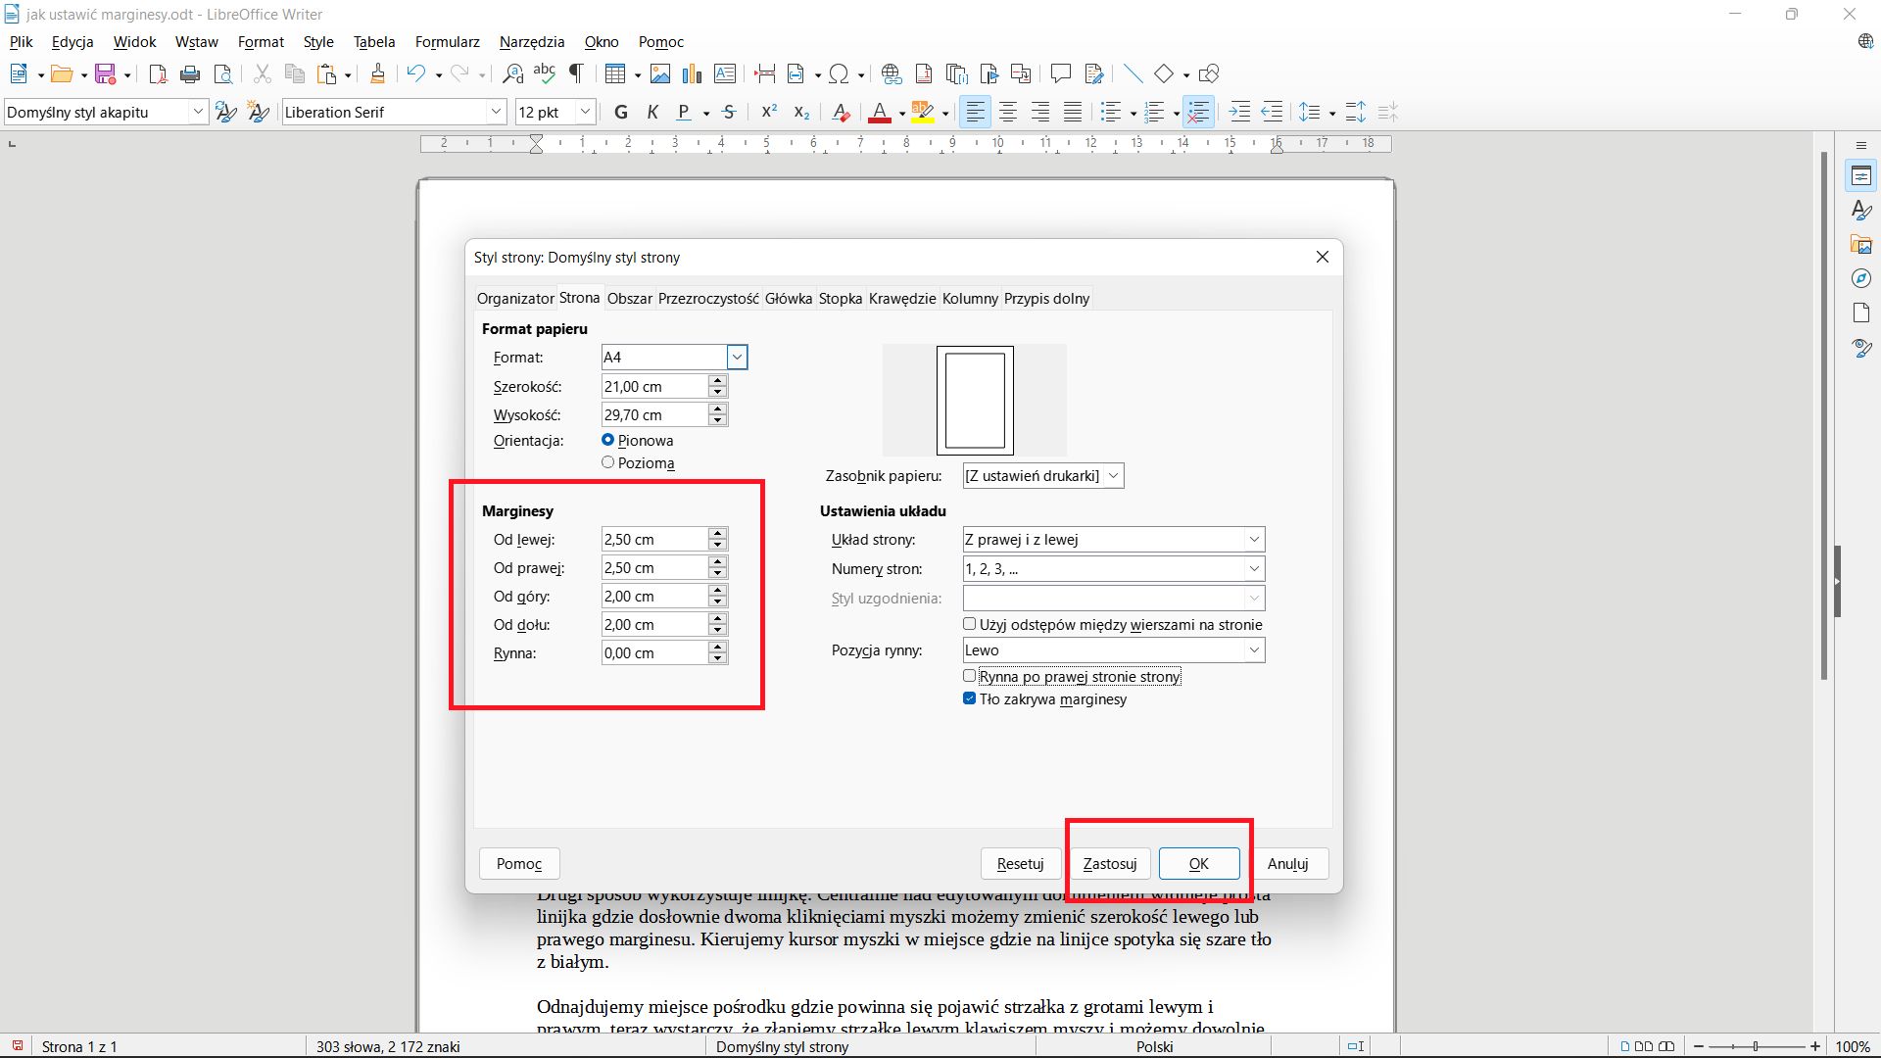Open the Numery stron dropdown
Viewport: 1881px width, 1058px height.
(1253, 569)
